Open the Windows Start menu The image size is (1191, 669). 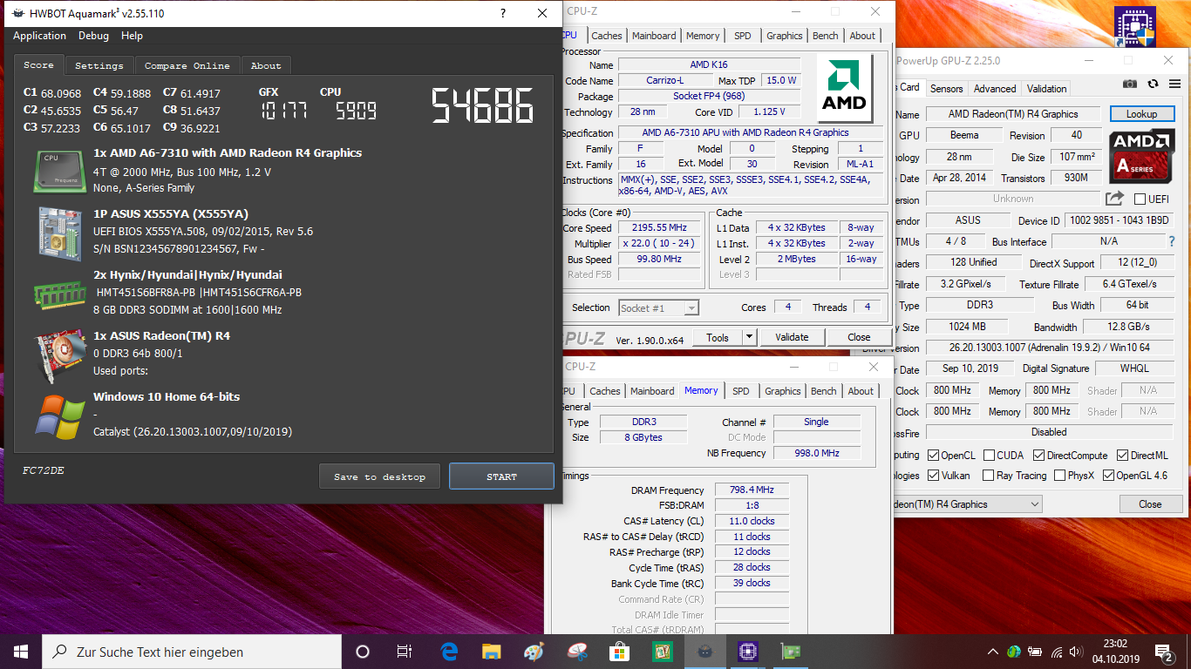(21, 652)
